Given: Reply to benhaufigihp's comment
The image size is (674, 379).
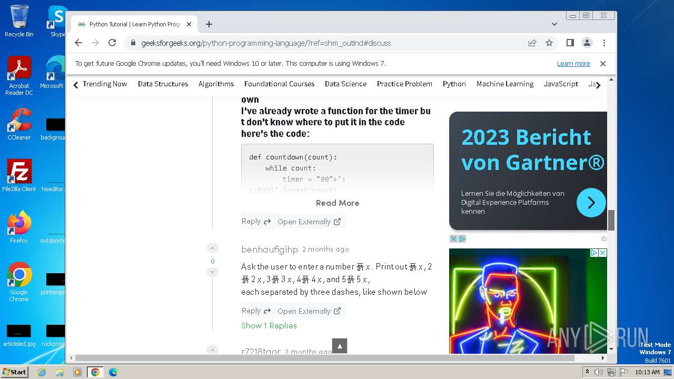Looking at the screenshot, I should [256, 311].
